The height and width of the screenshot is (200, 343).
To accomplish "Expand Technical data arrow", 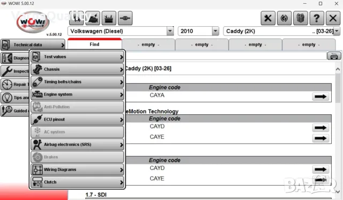I will click(x=63, y=45).
